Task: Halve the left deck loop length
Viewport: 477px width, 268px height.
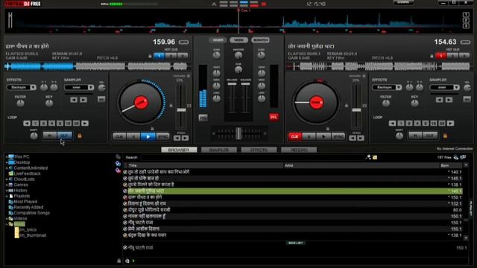Action: (x=27, y=124)
